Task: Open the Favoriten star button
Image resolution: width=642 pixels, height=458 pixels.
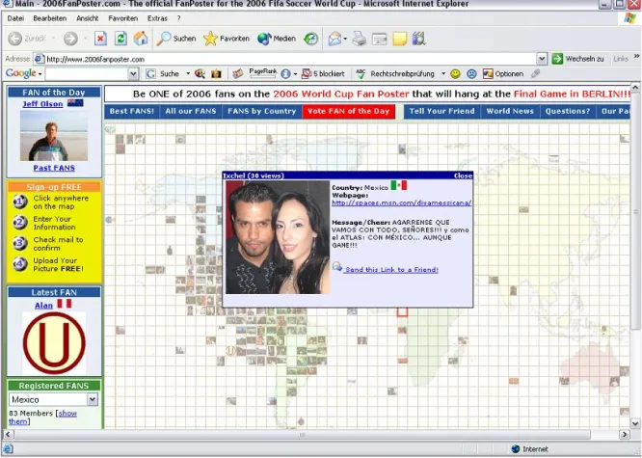Action: pyautogui.click(x=226, y=39)
